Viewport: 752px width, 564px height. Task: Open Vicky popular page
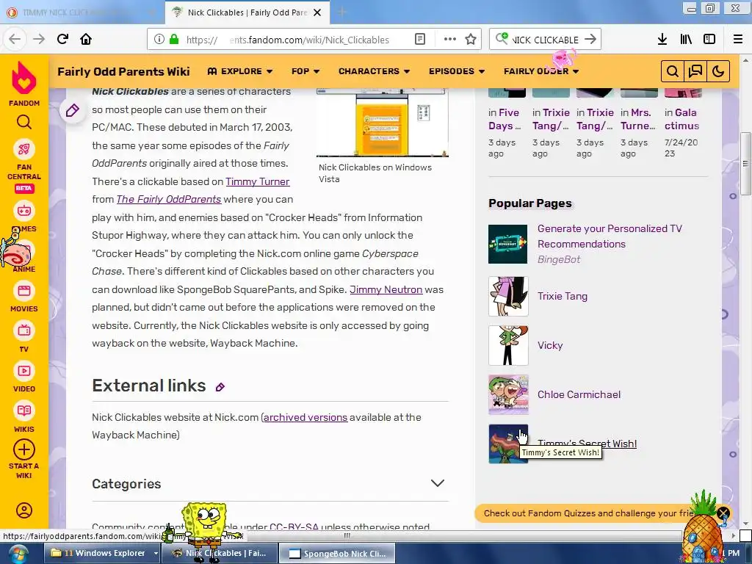point(549,345)
